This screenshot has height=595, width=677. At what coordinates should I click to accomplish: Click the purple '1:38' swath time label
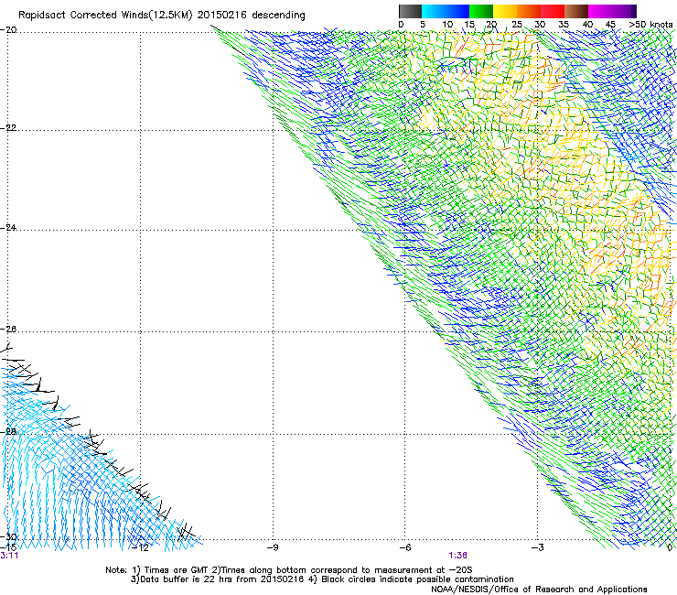pyautogui.click(x=457, y=556)
